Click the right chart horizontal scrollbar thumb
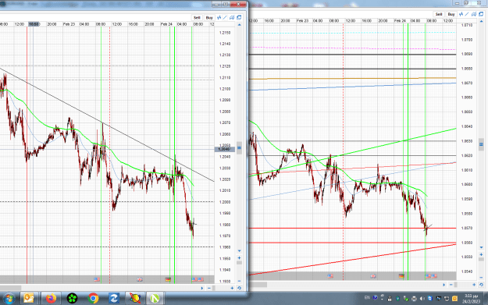Screen dimensions: 488x305 tap(258, 285)
